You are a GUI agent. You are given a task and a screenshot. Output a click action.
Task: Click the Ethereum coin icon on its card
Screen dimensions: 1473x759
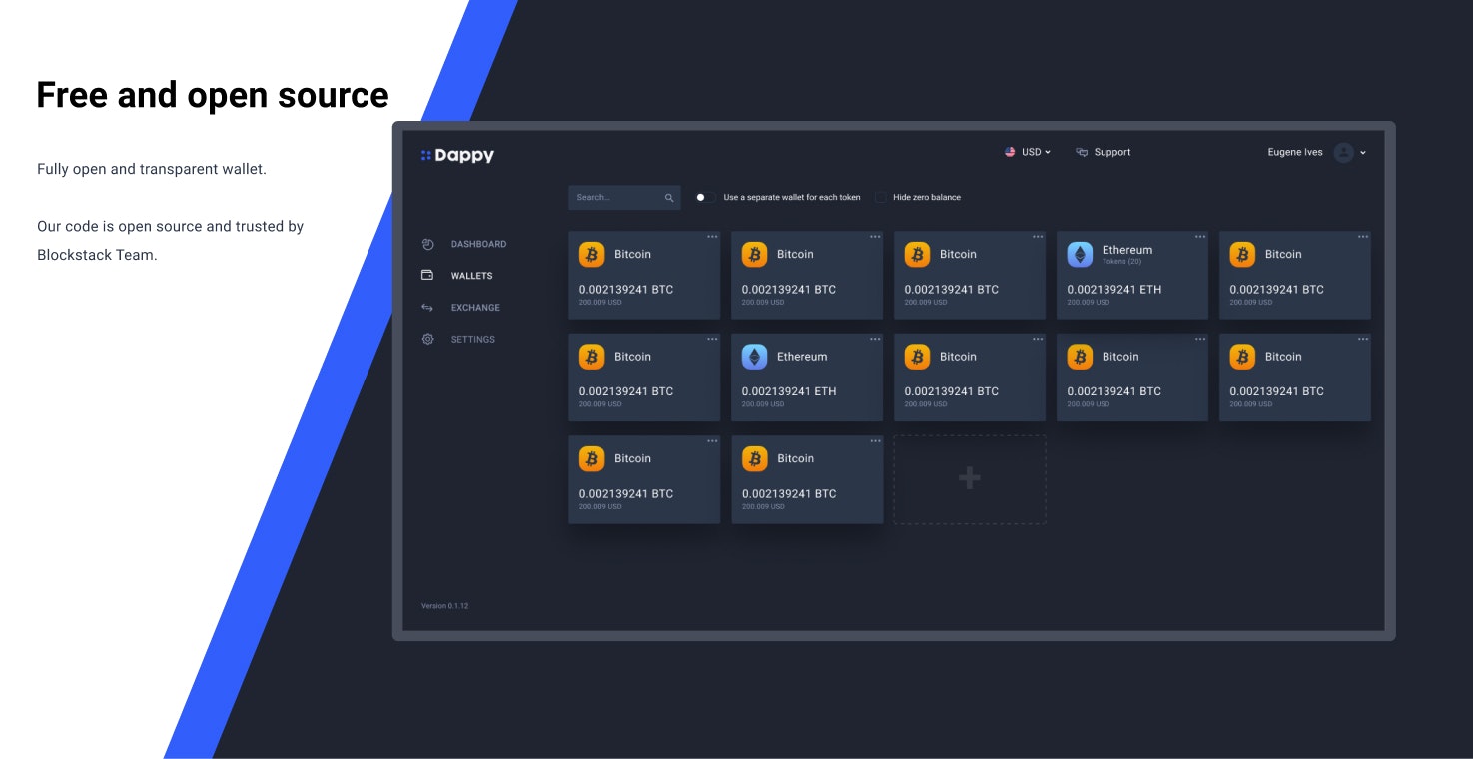click(x=1080, y=254)
